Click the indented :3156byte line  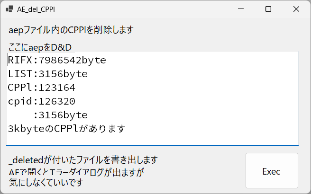pos(61,115)
